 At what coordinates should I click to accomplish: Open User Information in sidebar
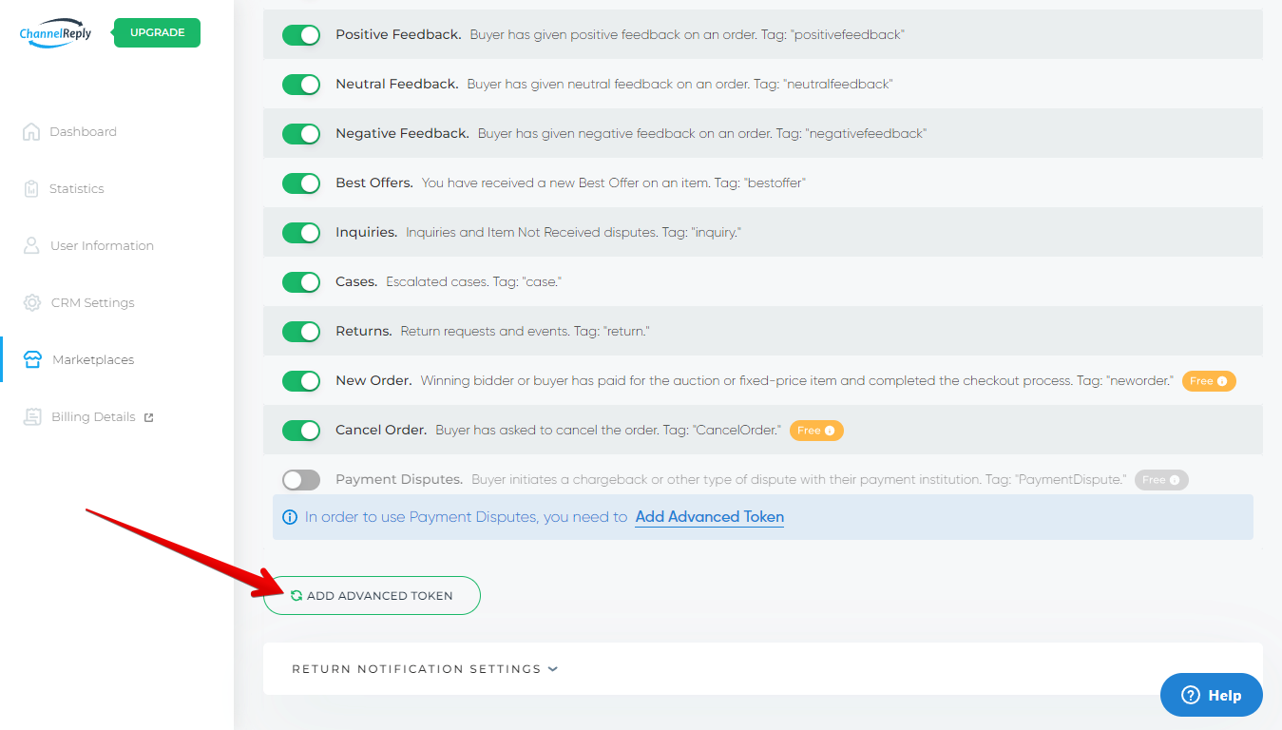(102, 245)
